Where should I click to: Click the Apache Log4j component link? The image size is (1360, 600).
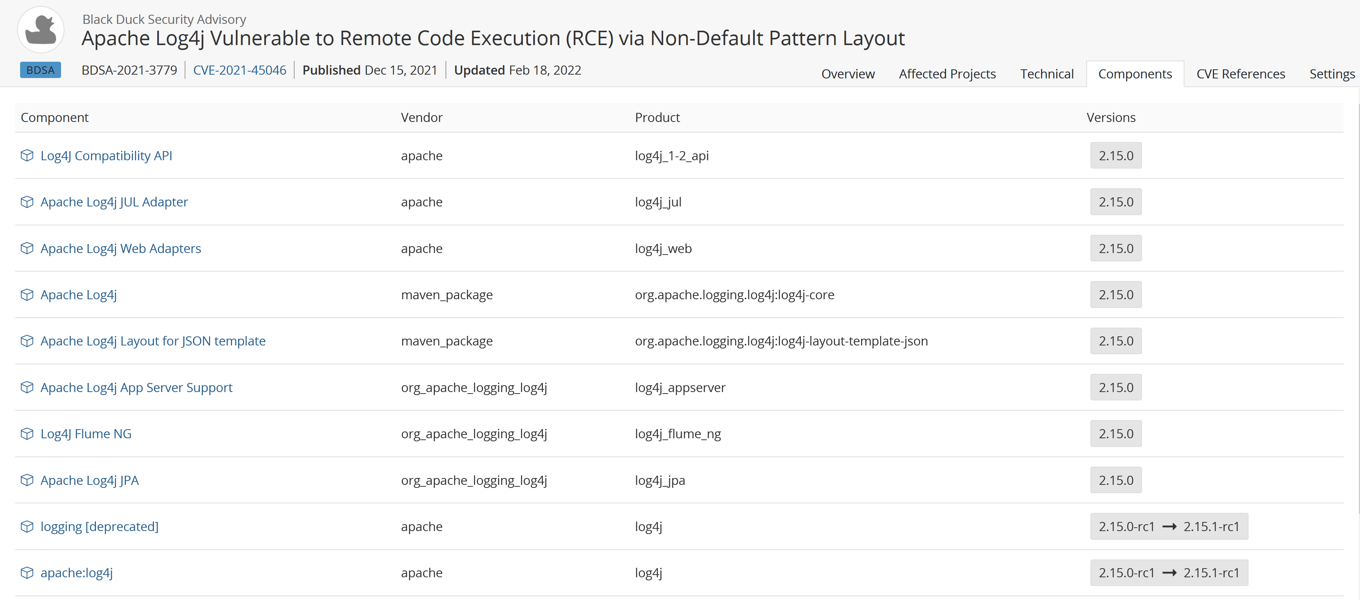[x=78, y=295]
